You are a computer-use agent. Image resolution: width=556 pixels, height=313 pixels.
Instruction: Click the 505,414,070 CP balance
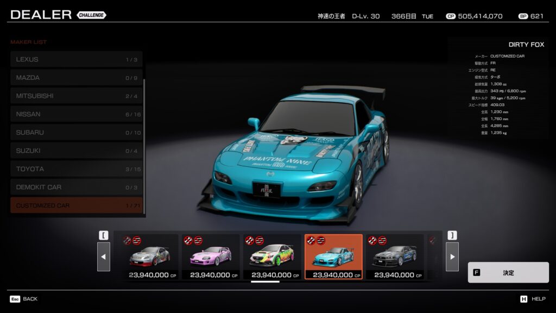(480, 16)
